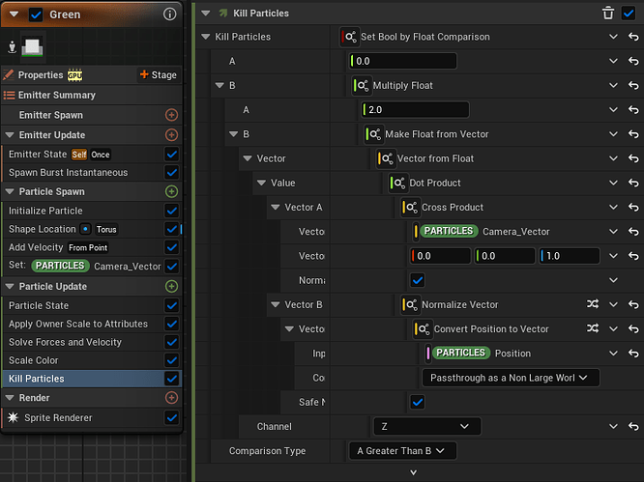Uncheck the Normalize checkbox under Cross Product
The width and height of the screenshot is (644, 482).
pos(418,280)
